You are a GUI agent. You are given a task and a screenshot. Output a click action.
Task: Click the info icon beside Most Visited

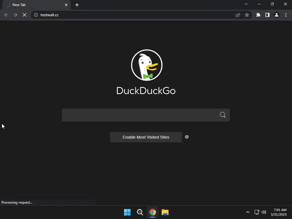tap(187, 137)
